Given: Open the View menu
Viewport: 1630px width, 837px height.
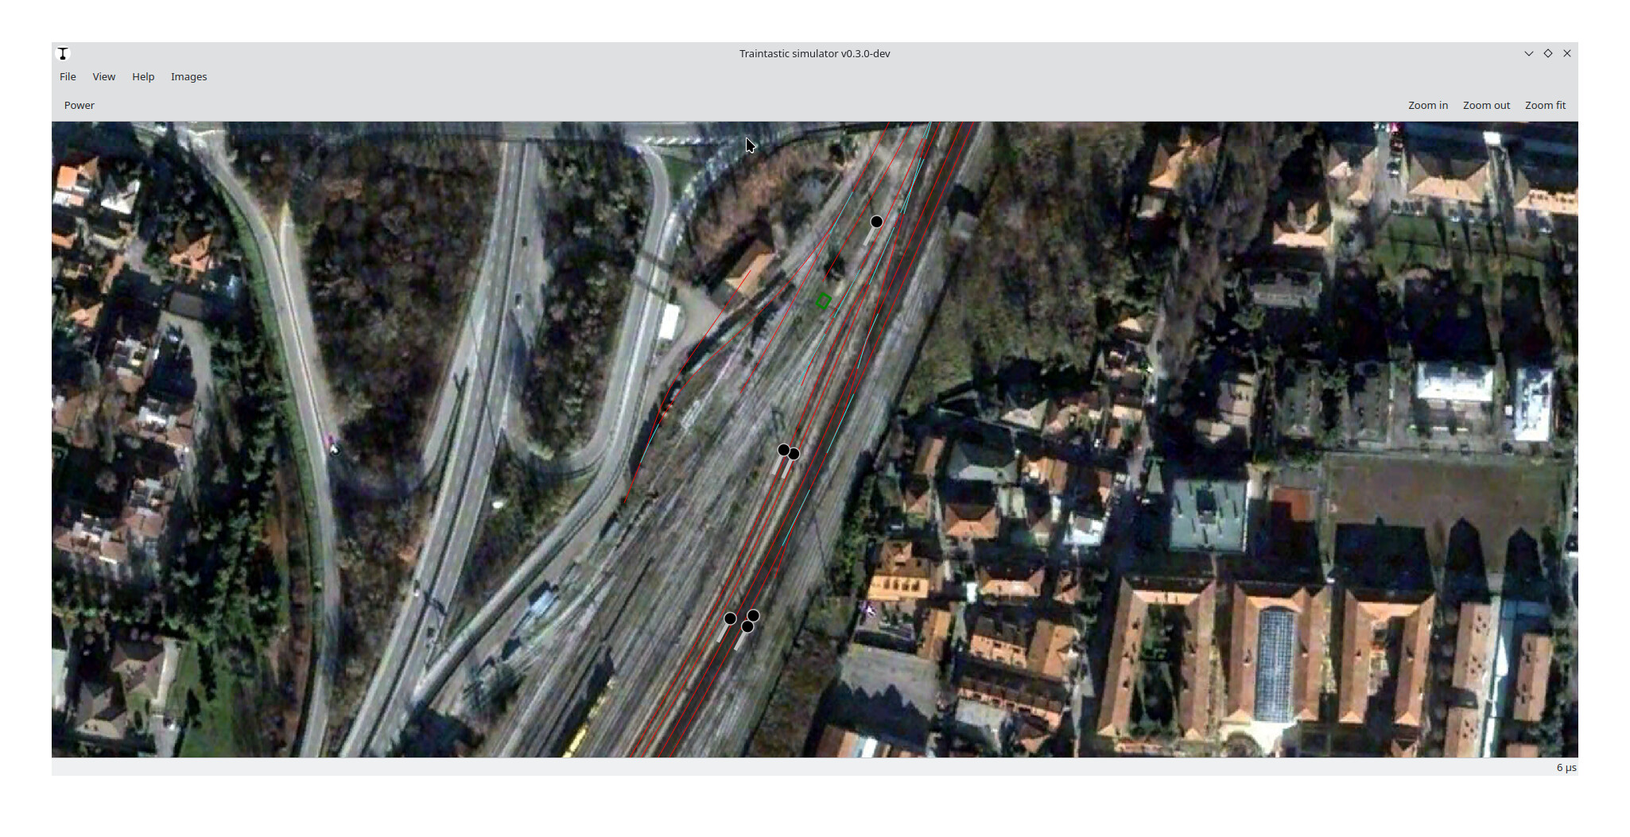Looking at the screenshot, I should [x=103, y=76].
